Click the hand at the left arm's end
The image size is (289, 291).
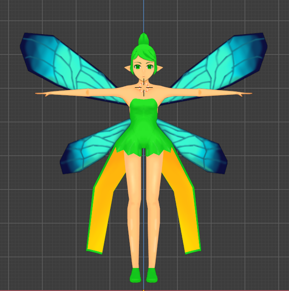pos(42,94)
